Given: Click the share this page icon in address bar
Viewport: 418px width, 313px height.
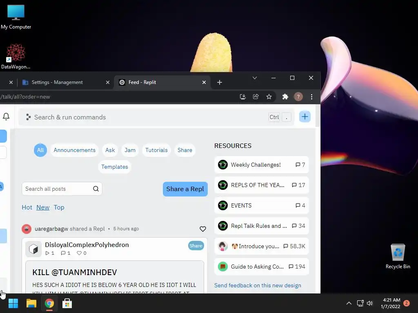Looking at the screenshot, I should pyautogui.click(x=256, y=97).
